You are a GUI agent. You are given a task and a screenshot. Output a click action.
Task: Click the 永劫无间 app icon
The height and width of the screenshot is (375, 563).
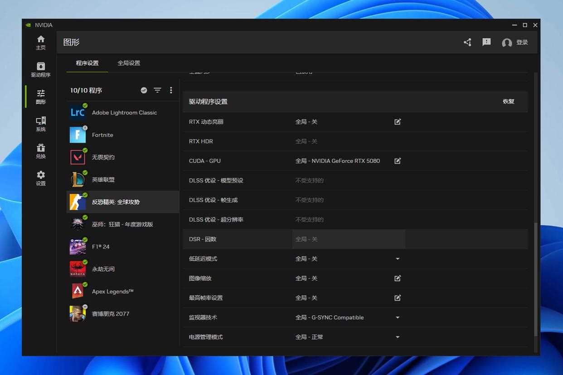(x=78, y=269)
